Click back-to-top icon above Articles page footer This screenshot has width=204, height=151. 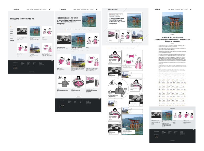pyautogui.click(x=52, y=60)
